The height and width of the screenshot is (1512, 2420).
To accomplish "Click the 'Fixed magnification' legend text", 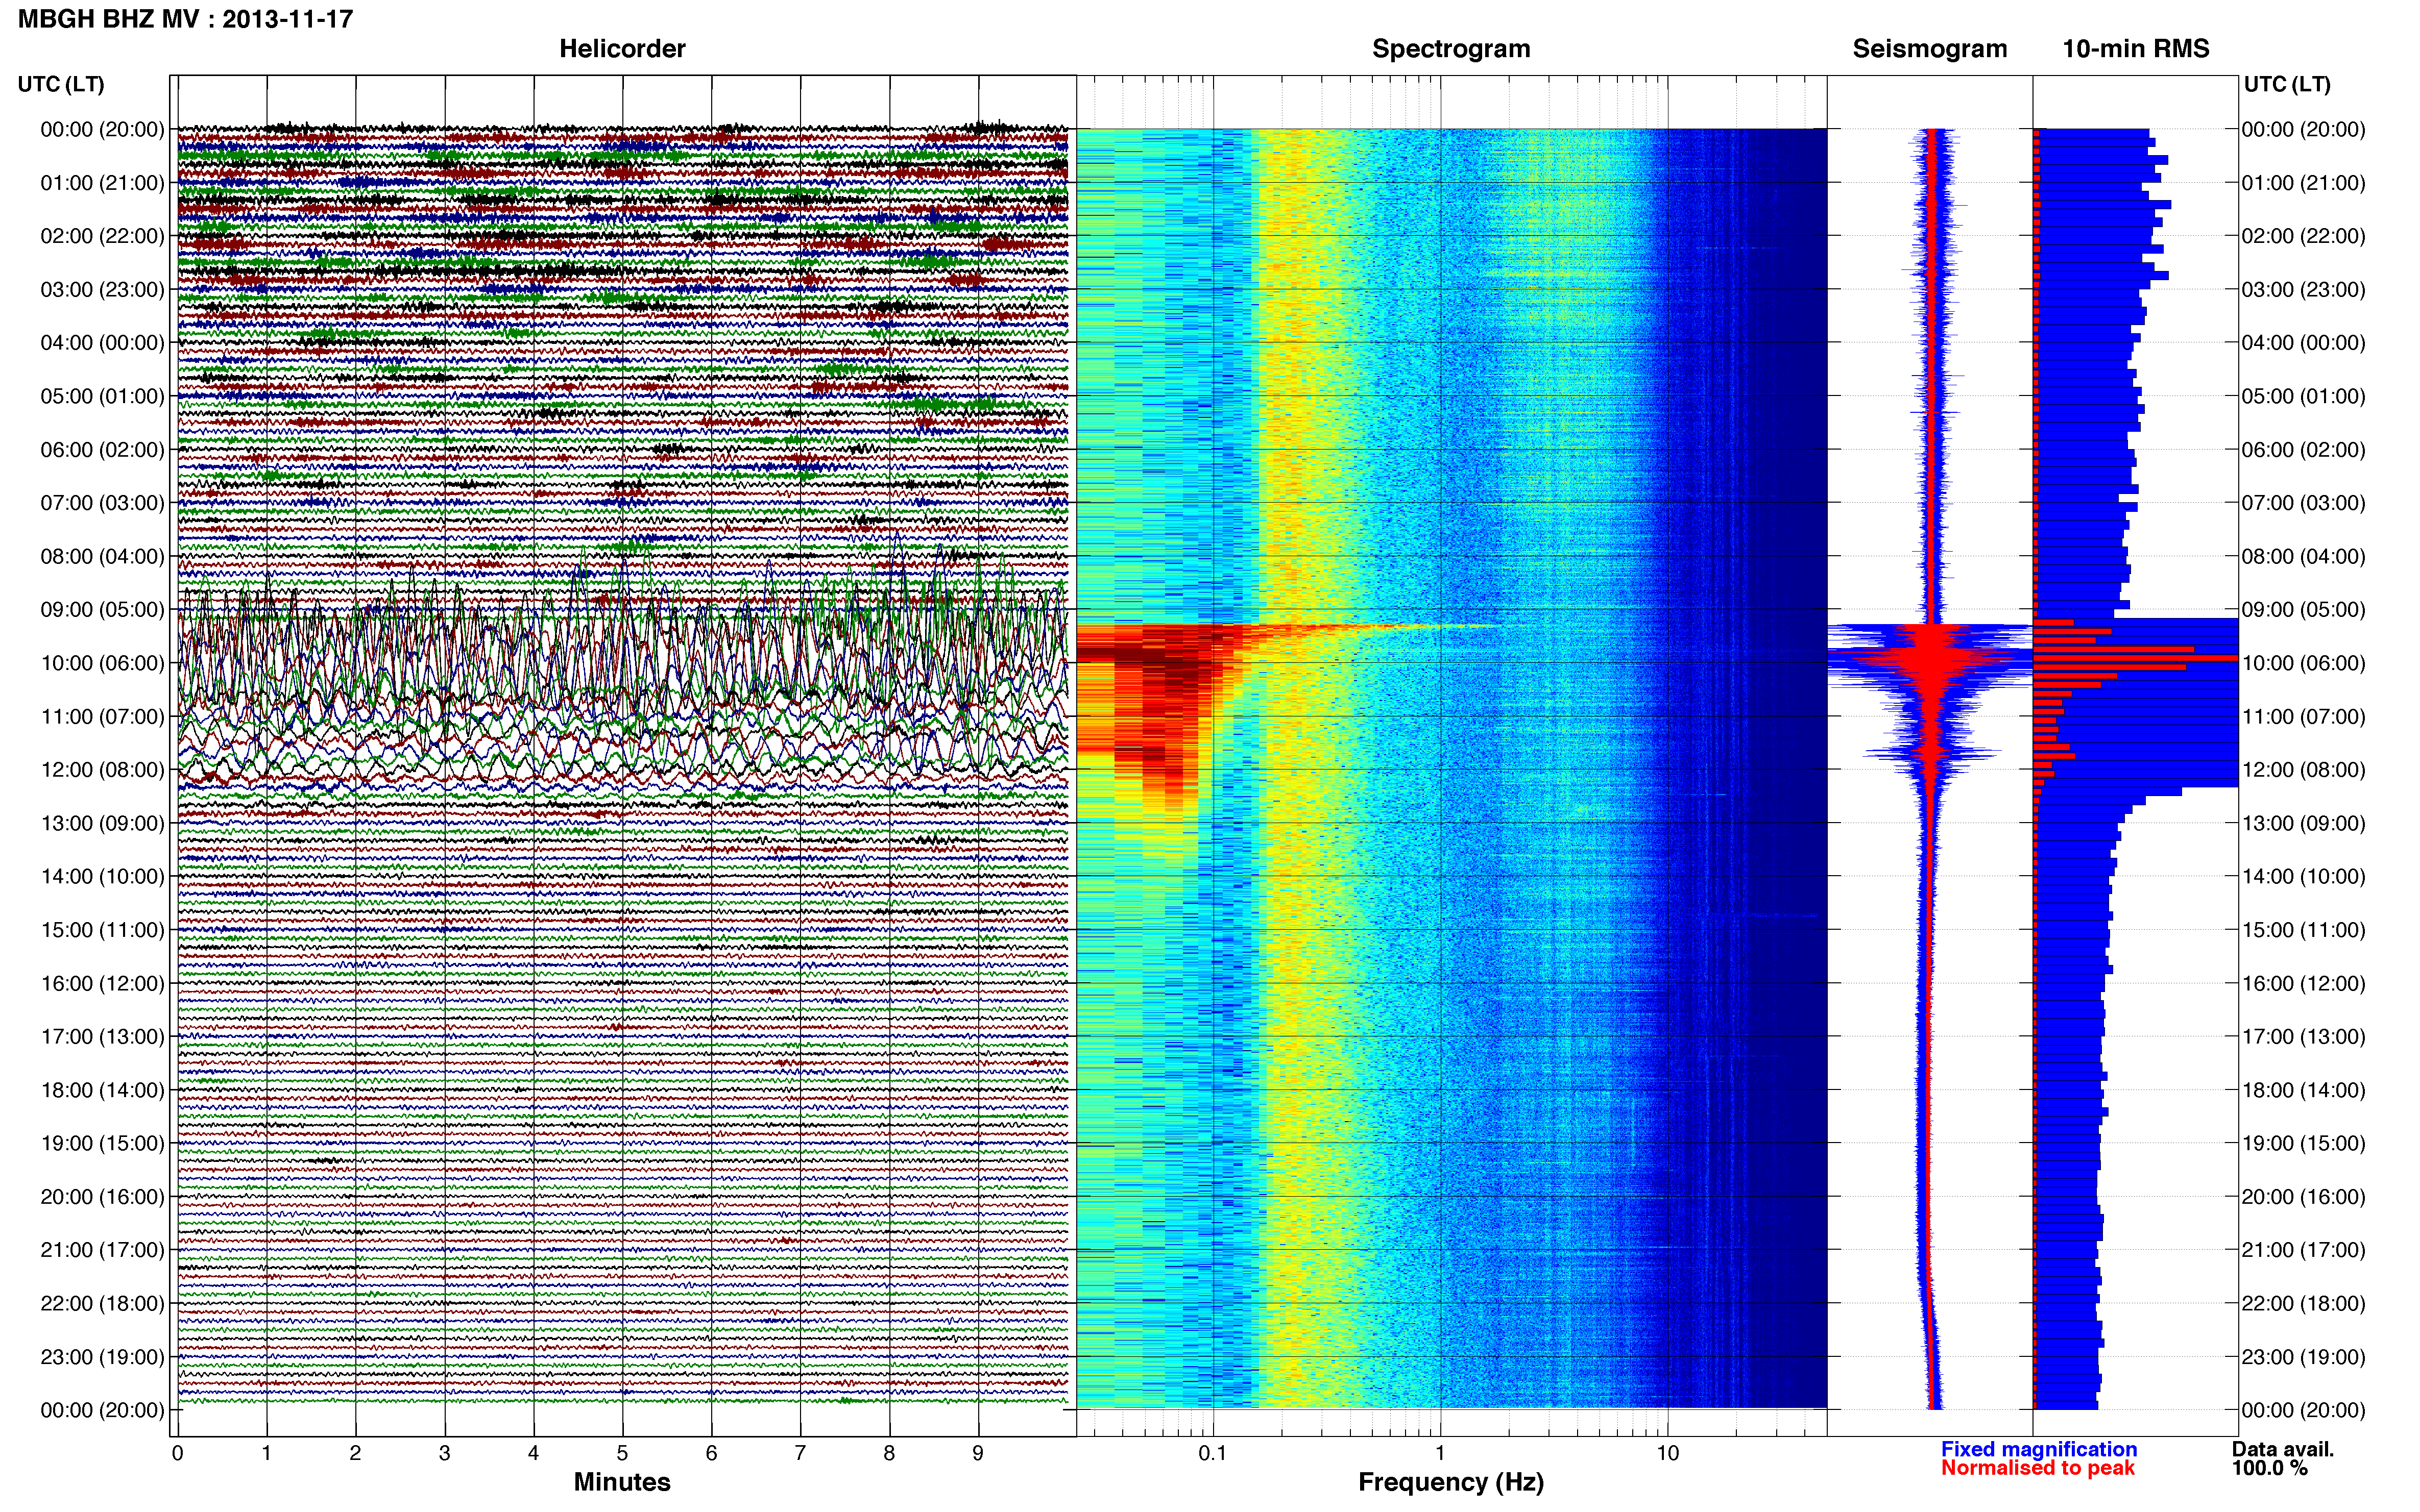I will point(2039,1449).
